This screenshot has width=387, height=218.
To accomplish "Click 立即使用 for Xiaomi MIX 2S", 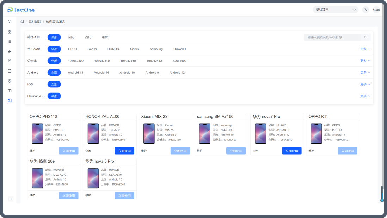I will point(180,151).
